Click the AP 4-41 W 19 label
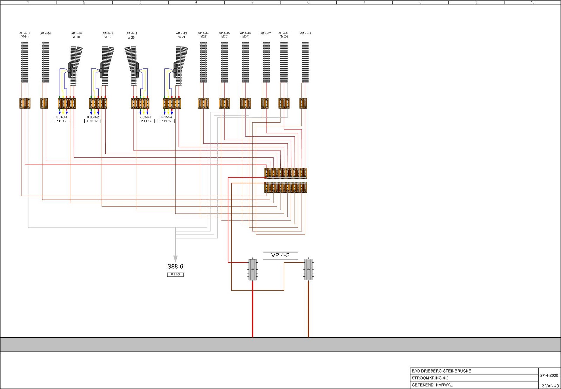The height and width of the screenshot is (389, 561). pos(108,35)
